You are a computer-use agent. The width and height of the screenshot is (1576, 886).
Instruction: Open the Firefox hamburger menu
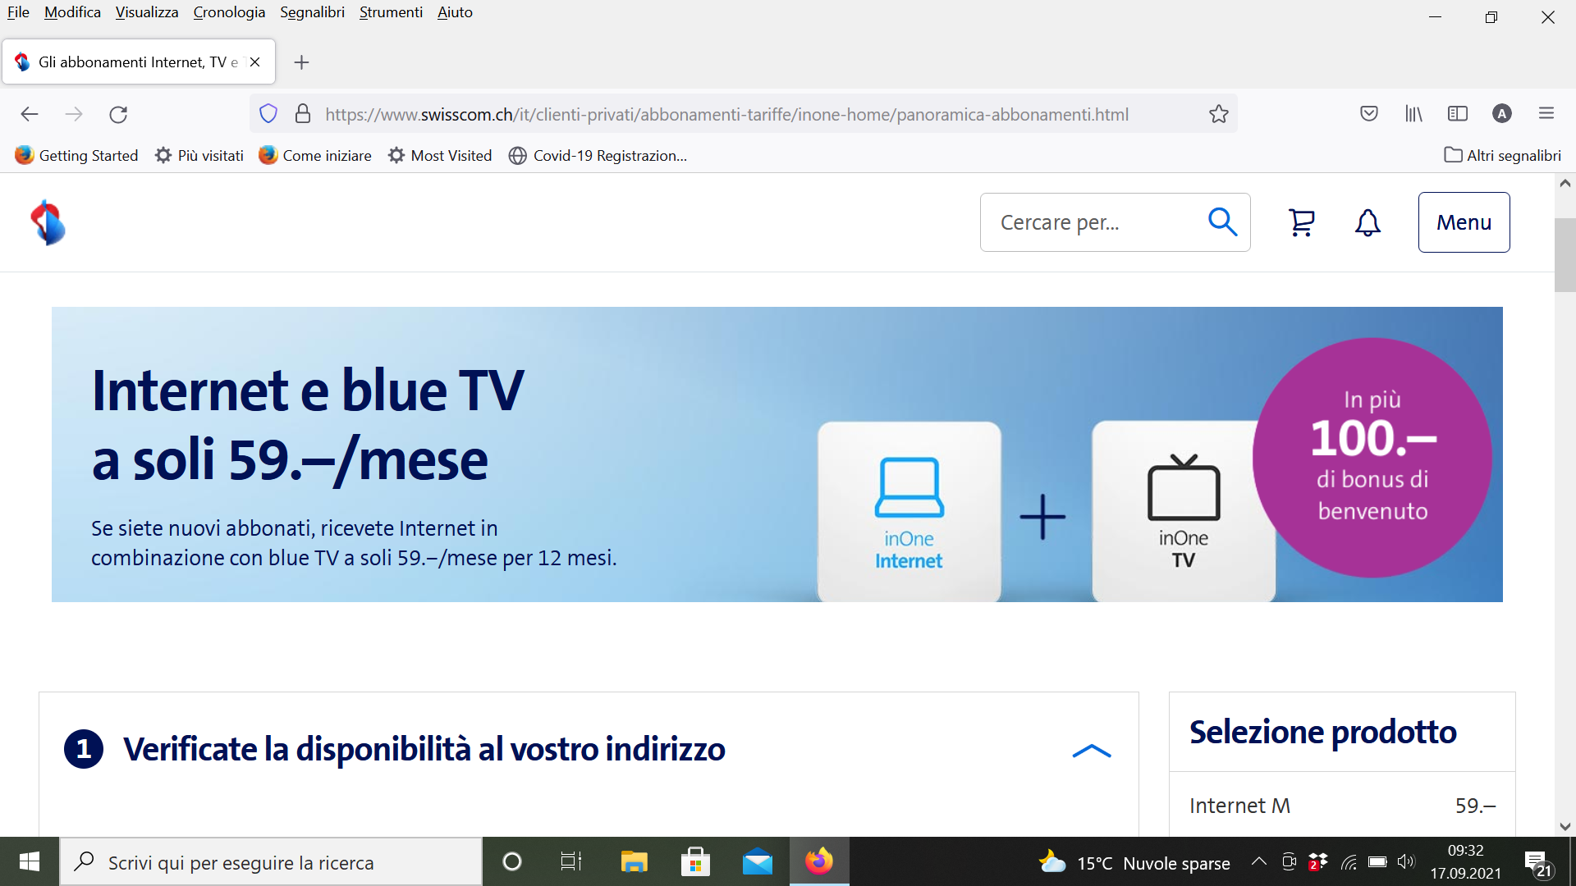pos(1546,114)
